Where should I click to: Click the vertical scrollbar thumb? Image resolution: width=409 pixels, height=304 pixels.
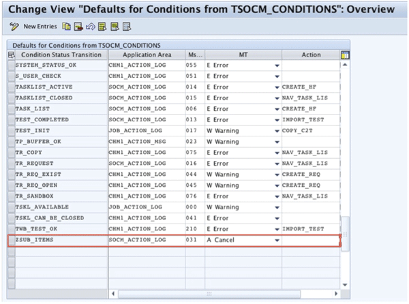coord(345,234)
